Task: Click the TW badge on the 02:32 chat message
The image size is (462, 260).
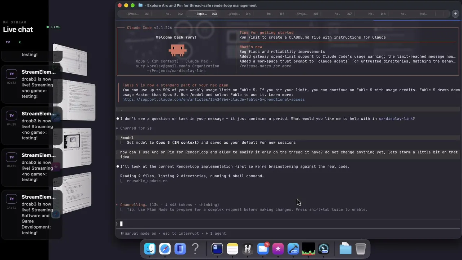Action: tap(12, 74)
